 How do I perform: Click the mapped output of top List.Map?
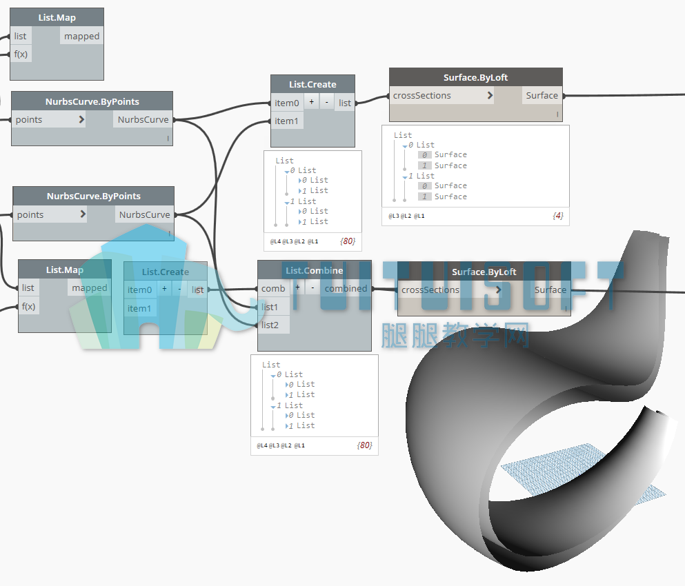pos(81,36)
